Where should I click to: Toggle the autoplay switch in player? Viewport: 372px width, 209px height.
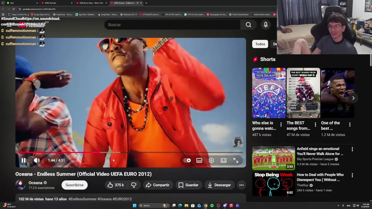coord(187,160)
